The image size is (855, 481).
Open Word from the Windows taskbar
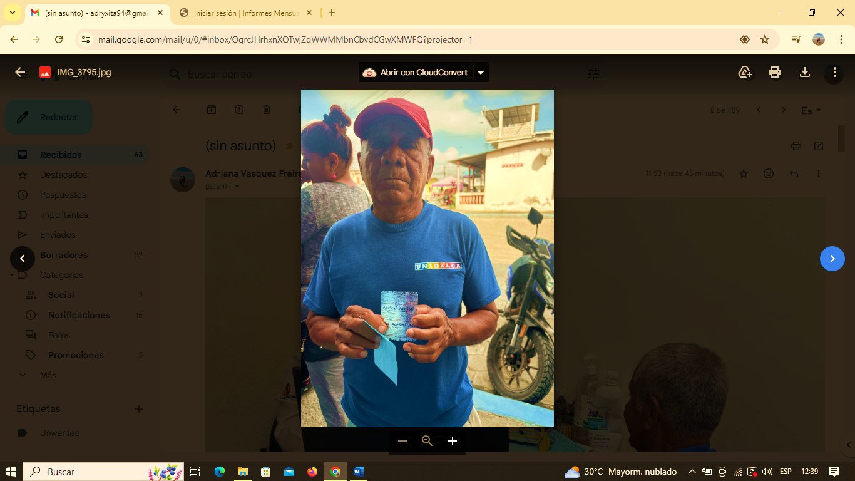[x=359, y=472]
